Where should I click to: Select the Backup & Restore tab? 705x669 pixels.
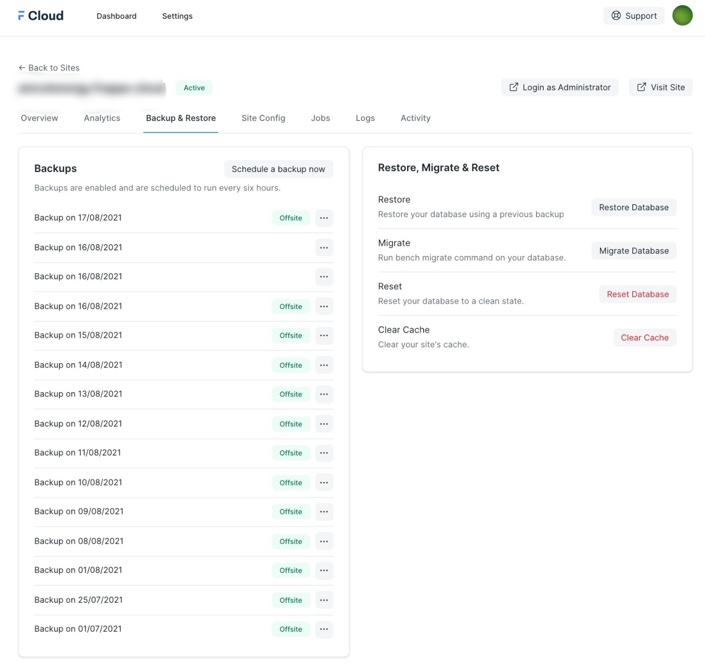181,118
